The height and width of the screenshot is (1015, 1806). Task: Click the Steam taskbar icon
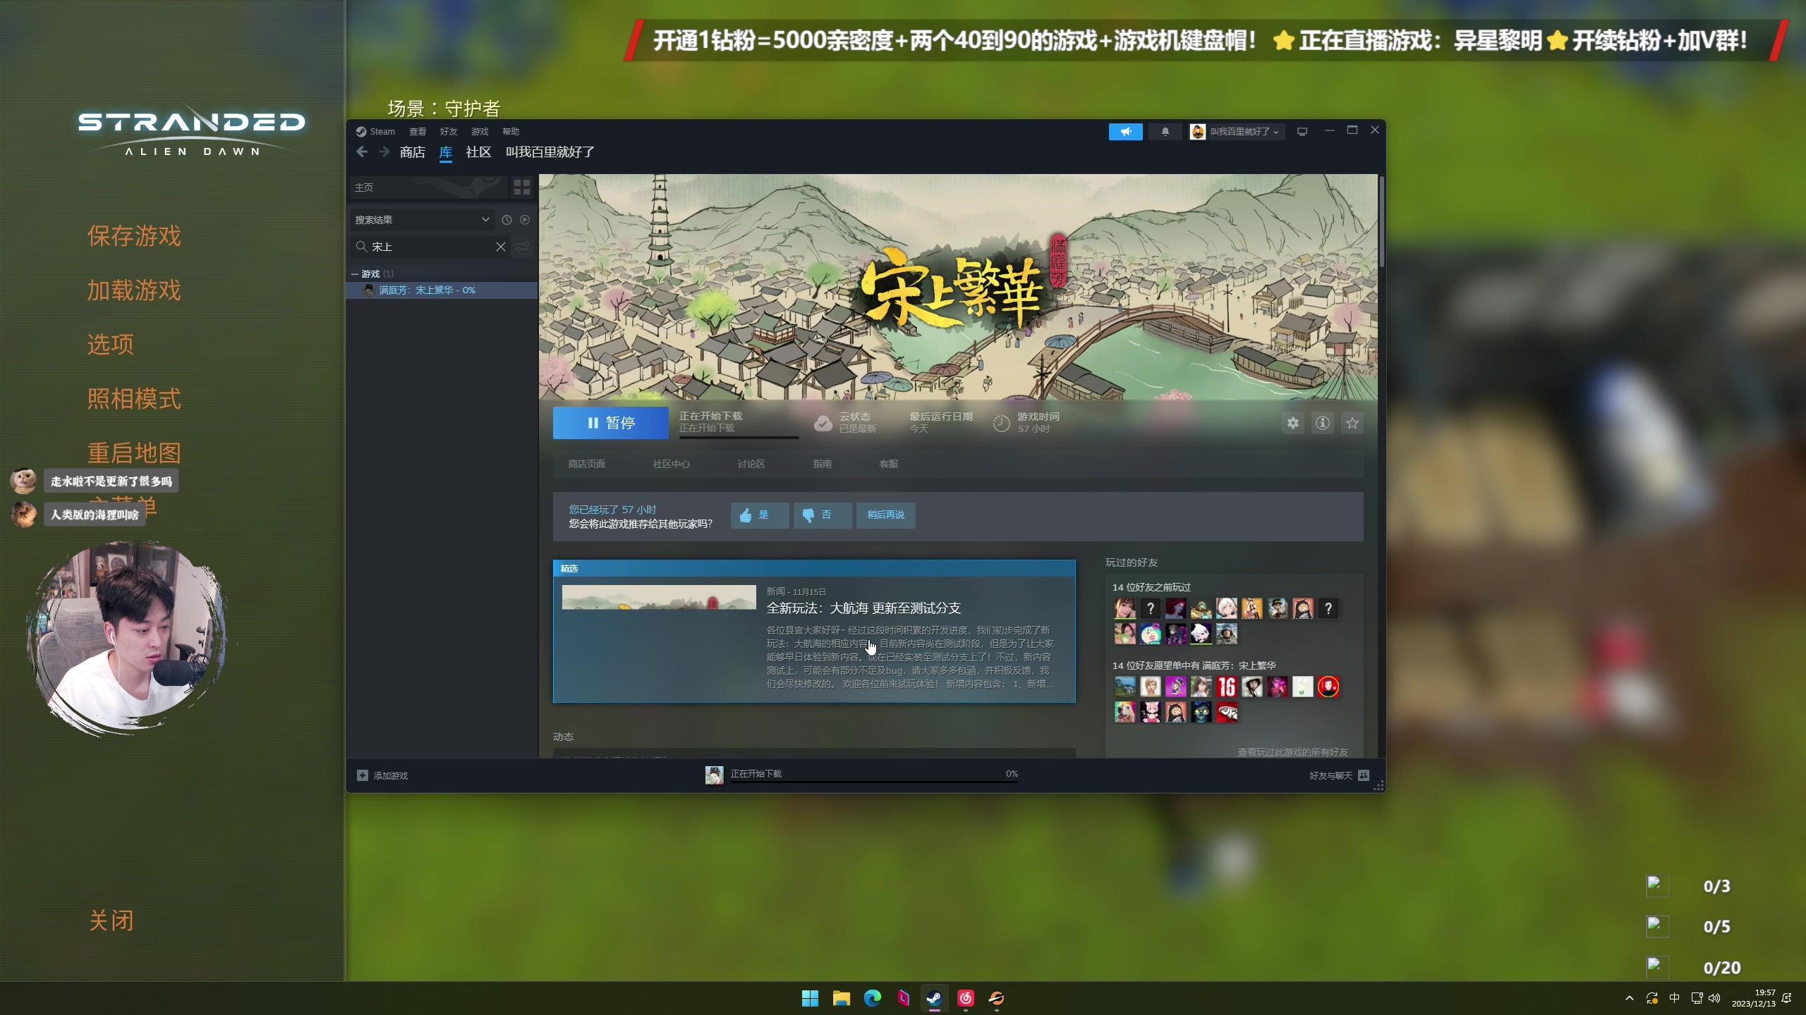(934, 998)
